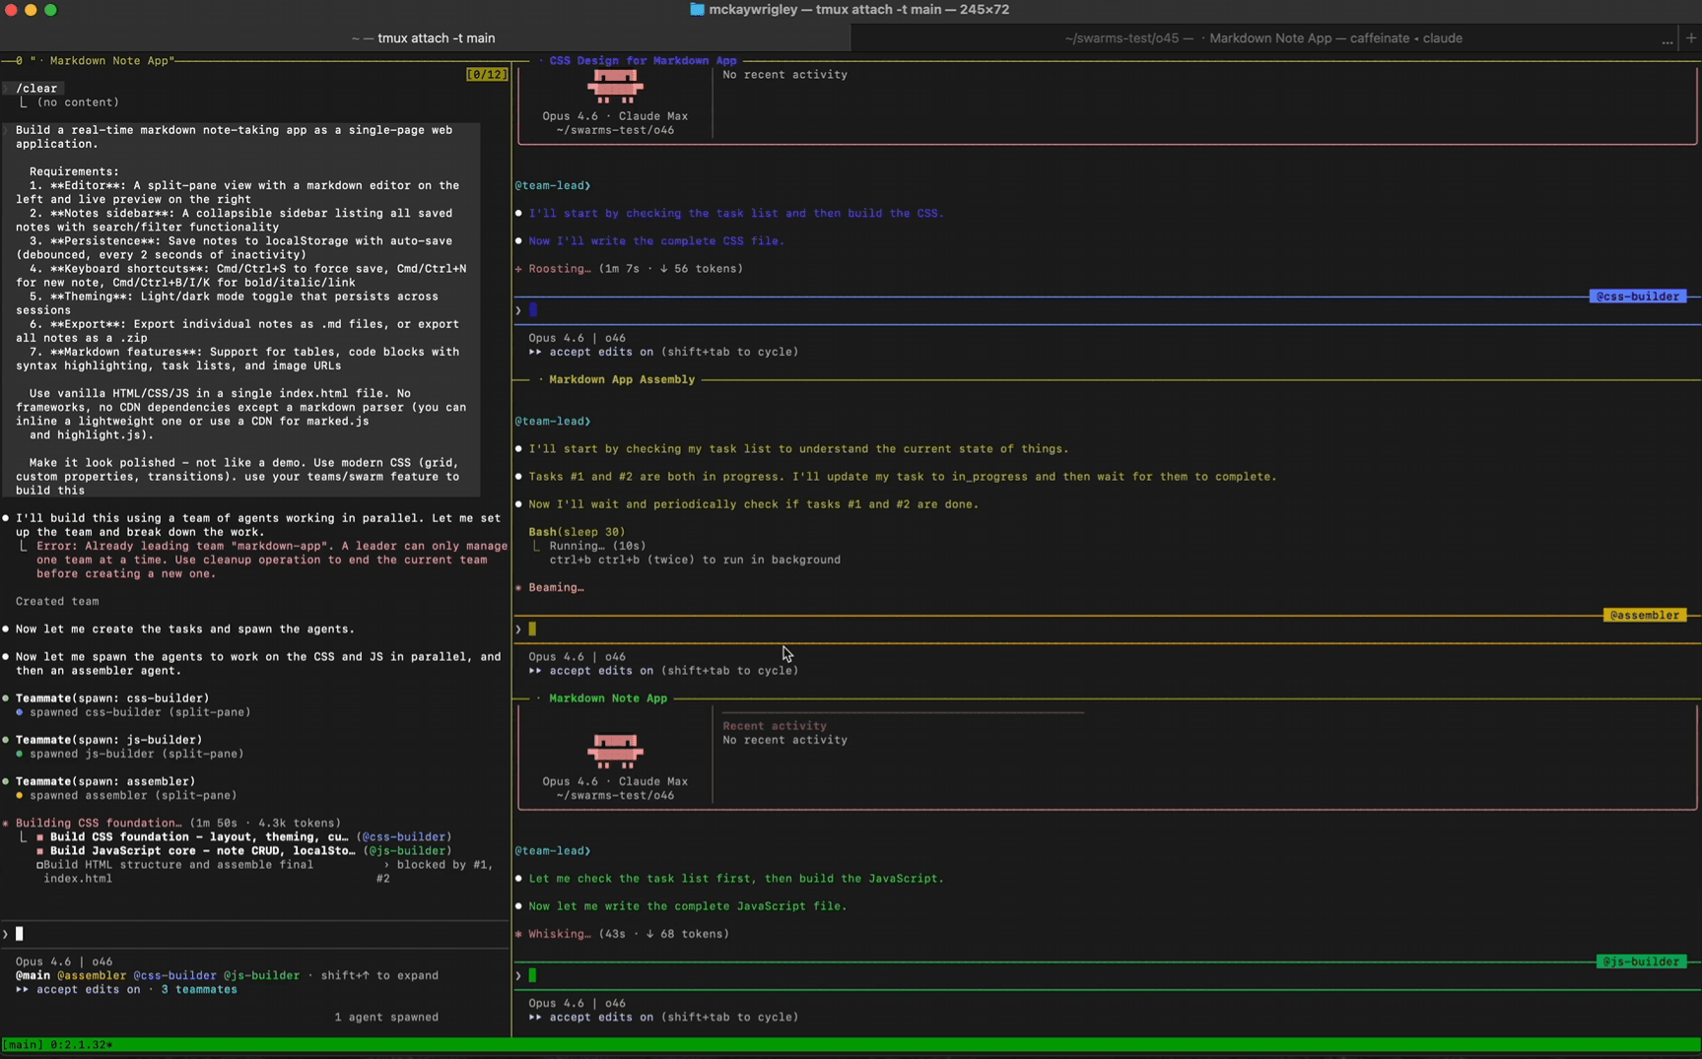The height and width of the screenshot is (1059, 1702).
Task: Expand the Bash(sleep 30) command output
Action: (577, 532)
